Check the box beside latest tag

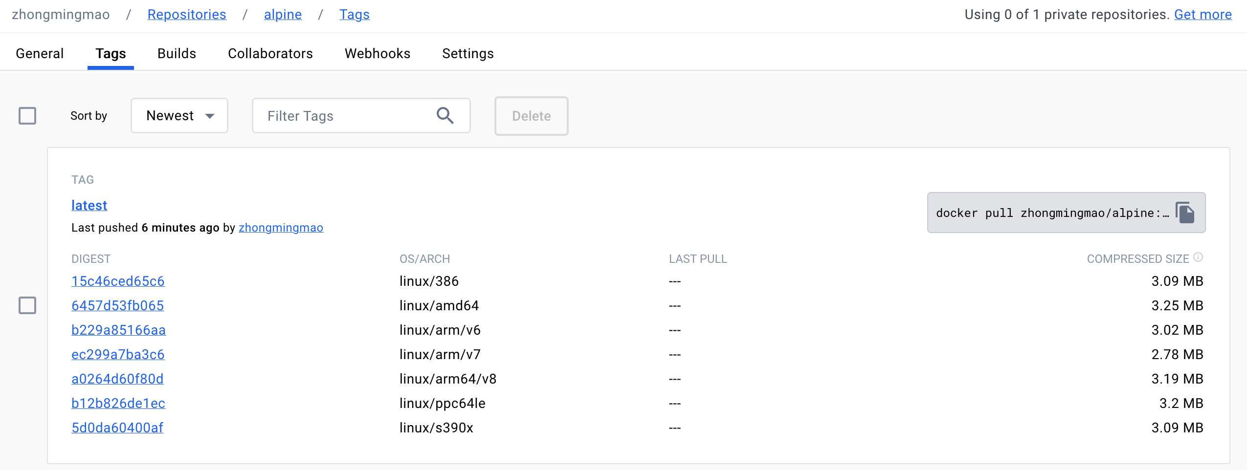coord(27,305)
